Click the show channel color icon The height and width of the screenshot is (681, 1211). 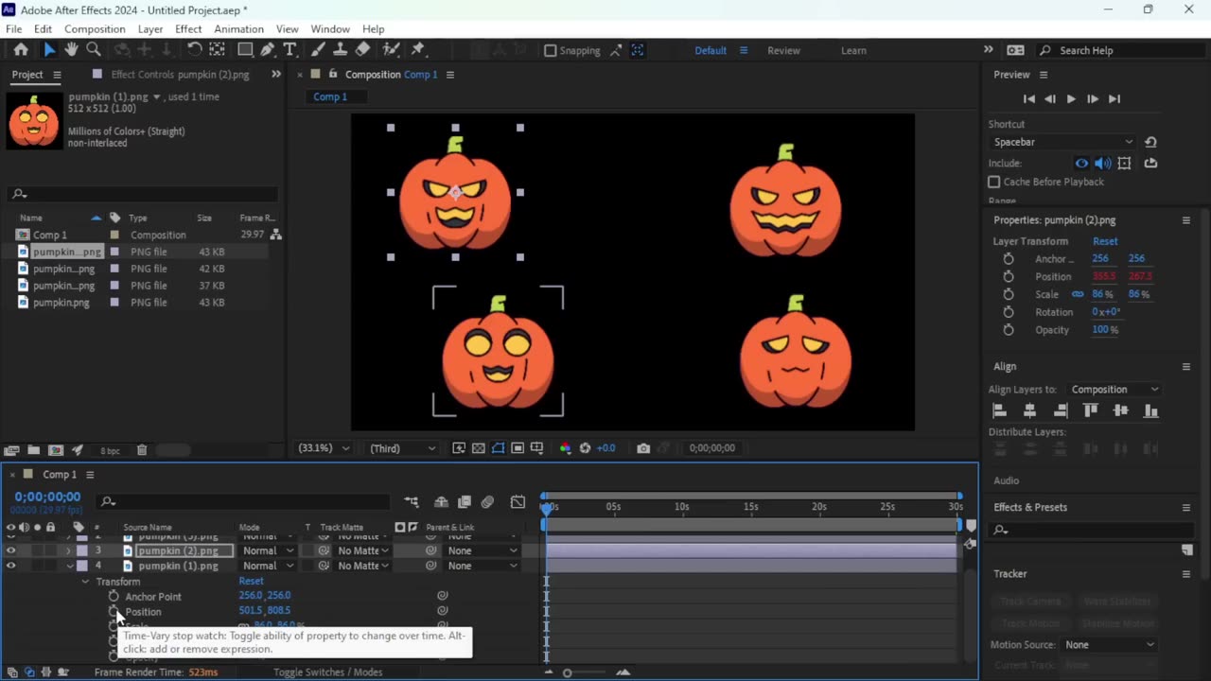566,448
